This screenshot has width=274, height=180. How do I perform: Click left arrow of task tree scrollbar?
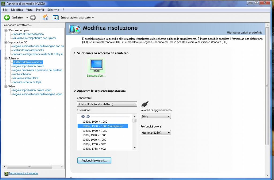click(5, 167)
